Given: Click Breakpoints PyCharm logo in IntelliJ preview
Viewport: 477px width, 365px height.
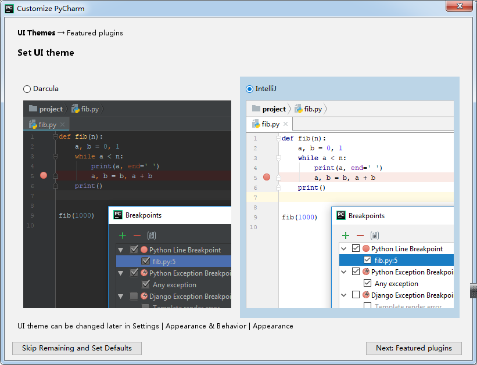Looking at the screenshot, I should coord(341,215).
